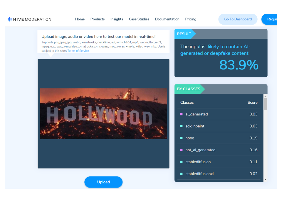Click the burning Hollywood sign image
The width and height of the screenshot is (282, 211).
pos(103,114)
